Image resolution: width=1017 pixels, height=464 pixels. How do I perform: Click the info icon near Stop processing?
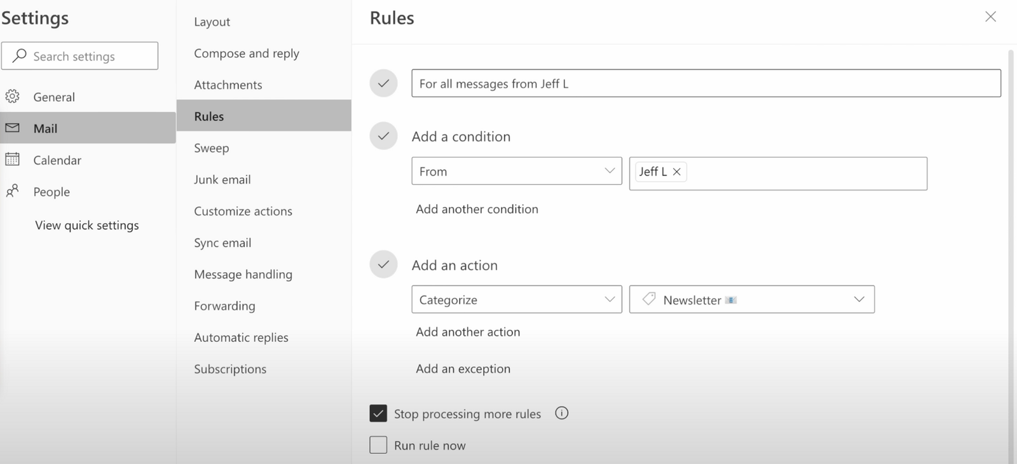pos(561,413)
